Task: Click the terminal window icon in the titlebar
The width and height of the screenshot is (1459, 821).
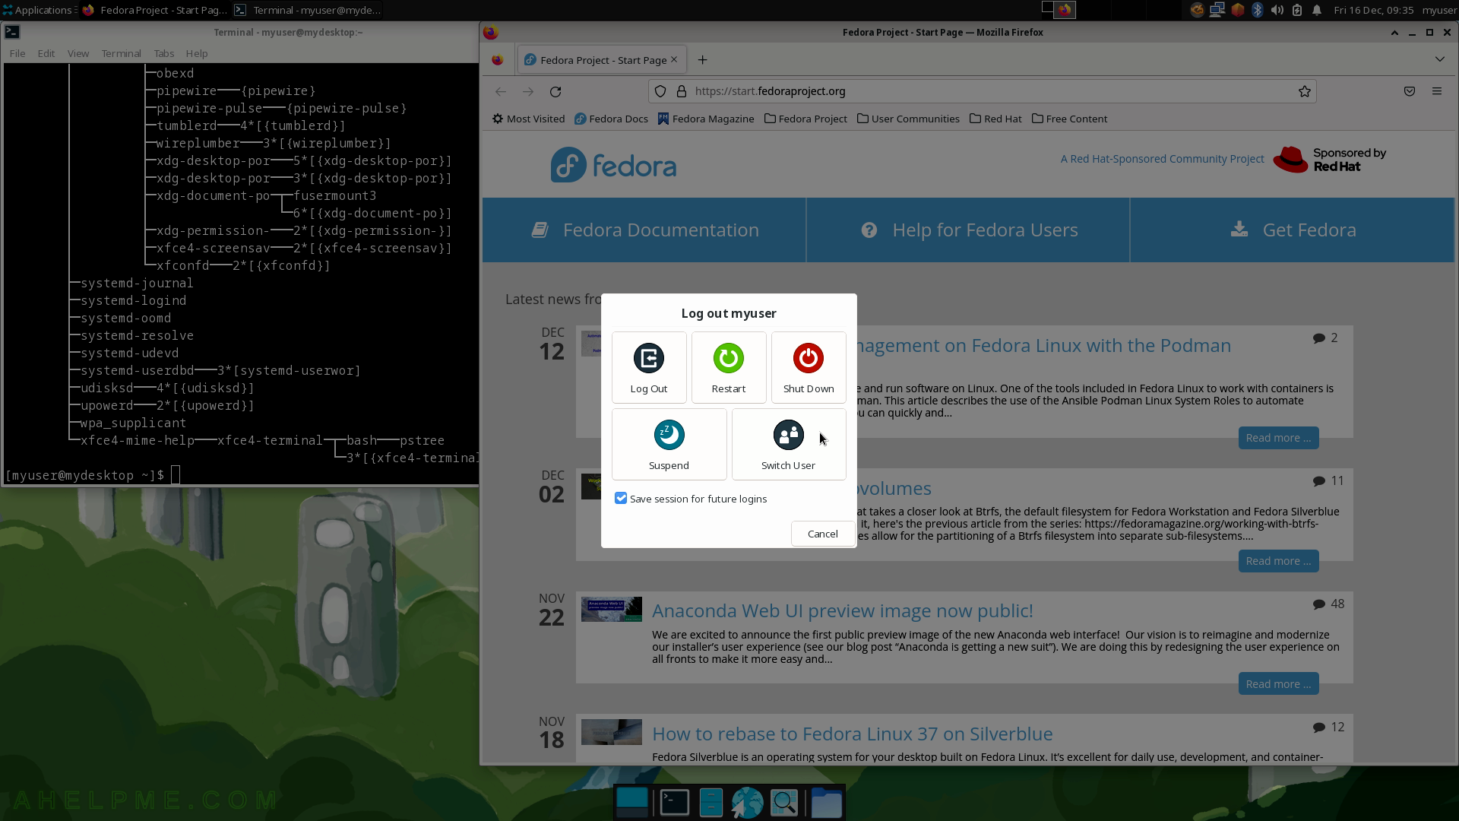Action: [12, 32]
